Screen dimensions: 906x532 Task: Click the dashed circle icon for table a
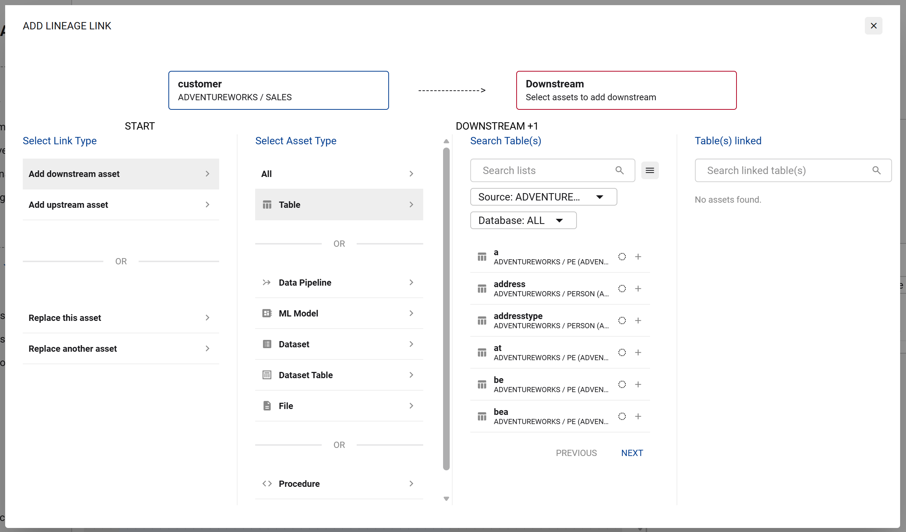622,257
